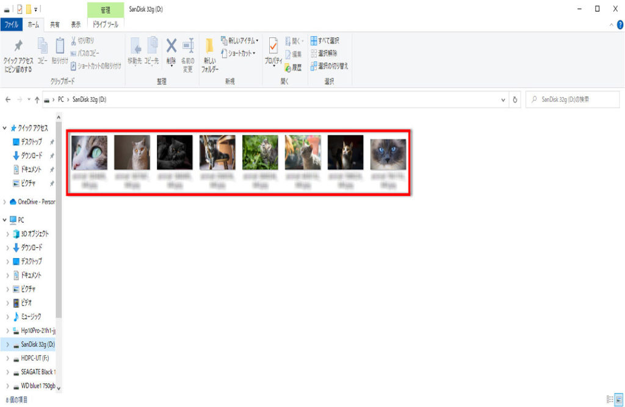The height and width of the screenshot is (407, 625).
Task: Open the File (ファイル) menu
Action: (x=12, y=24)
